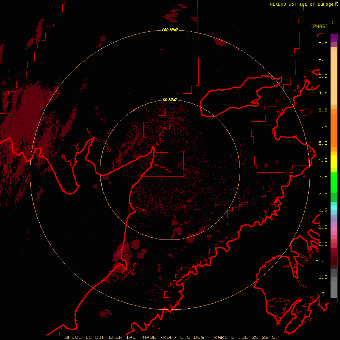Click the 5.0 value on color scale
This screenshot has width=340, height=340.
323,143
